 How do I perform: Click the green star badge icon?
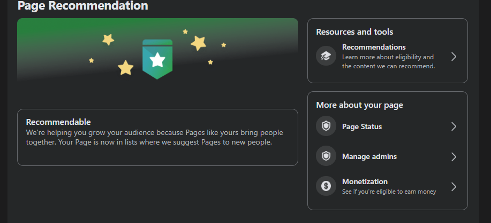(x=157, y=59)
